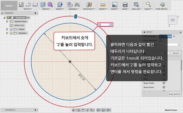
Task: Toggle visibility lightbulb of Unsaved component
Action: point(8,17)
